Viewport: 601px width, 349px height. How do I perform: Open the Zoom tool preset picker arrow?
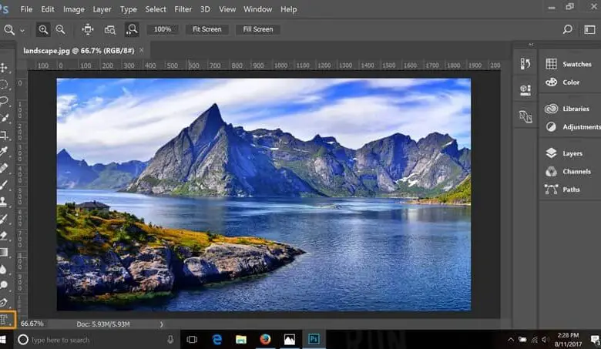22,30
